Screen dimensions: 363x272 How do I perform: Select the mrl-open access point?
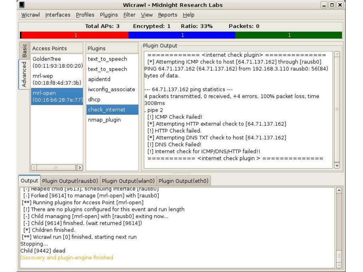coord(57,96)
